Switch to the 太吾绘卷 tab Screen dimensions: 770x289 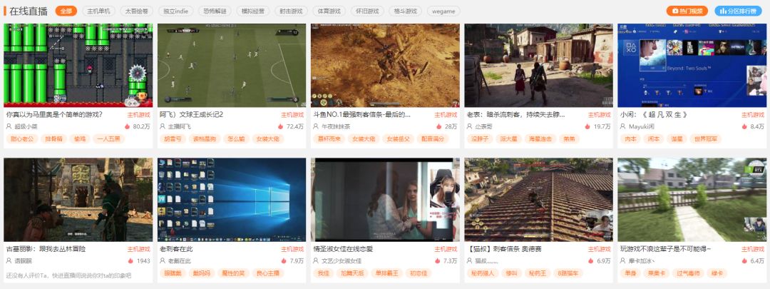[136, 11]
